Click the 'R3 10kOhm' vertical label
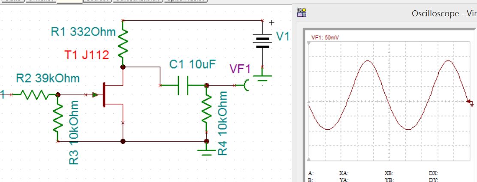This screenshot has height=182, width=477. (x=74, y=132)
